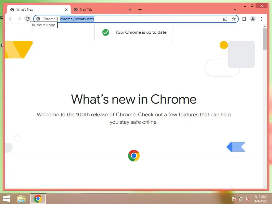This screenshot has width=272, height=204.
Task: Open the profile avatar menu
Action: pyautogui.click(x=253, y=19)
